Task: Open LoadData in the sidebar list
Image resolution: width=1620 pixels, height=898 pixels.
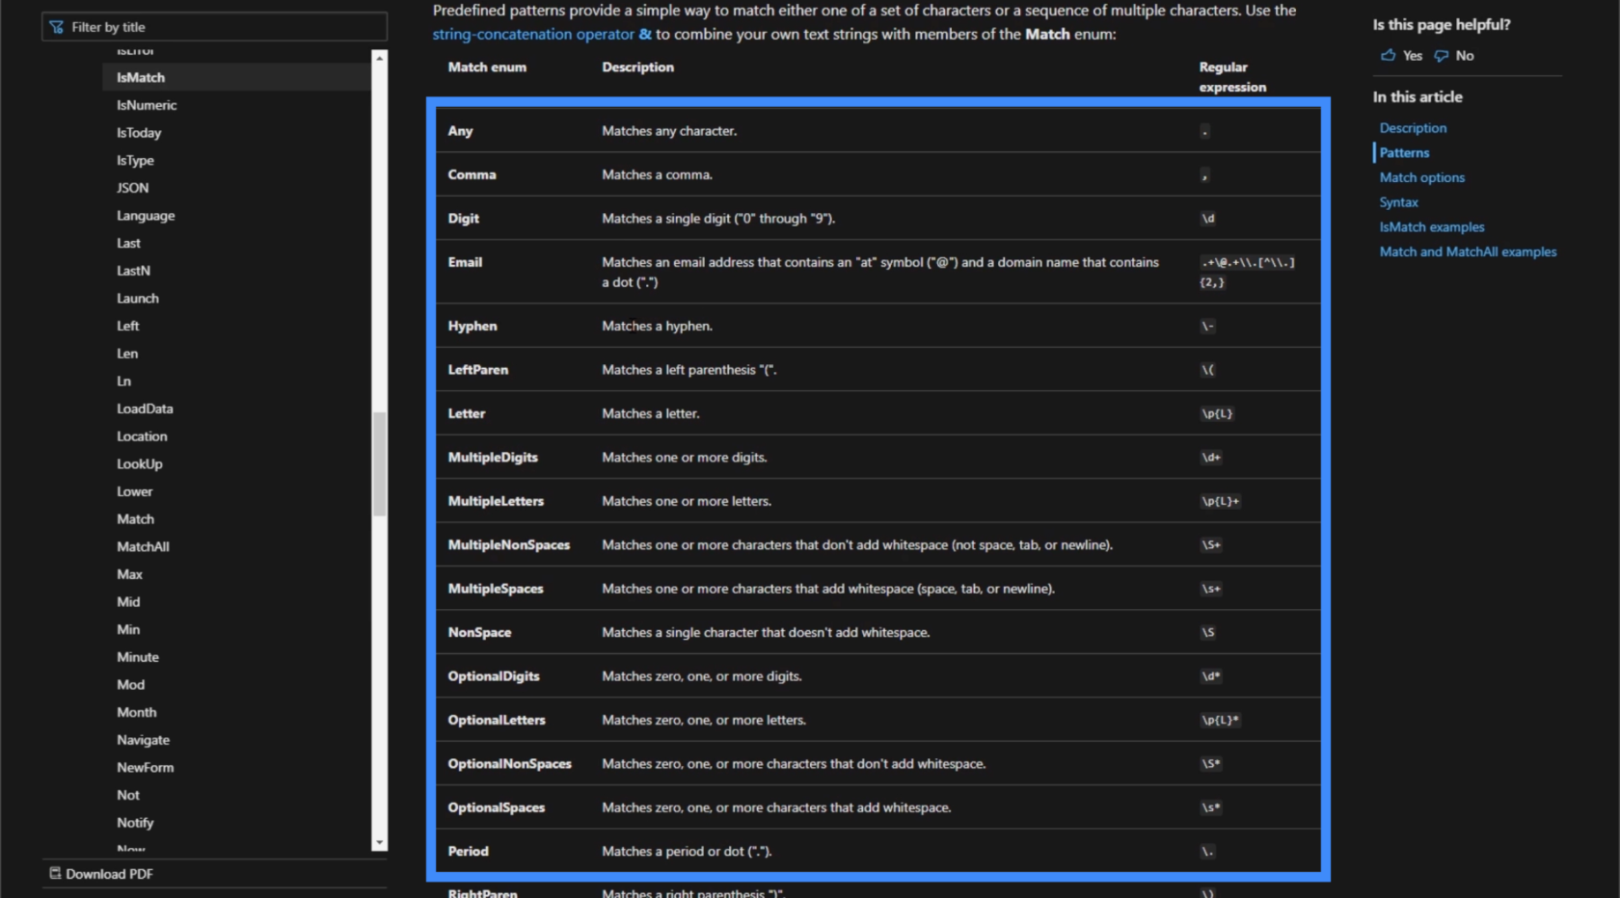Action: click(145, 409)
